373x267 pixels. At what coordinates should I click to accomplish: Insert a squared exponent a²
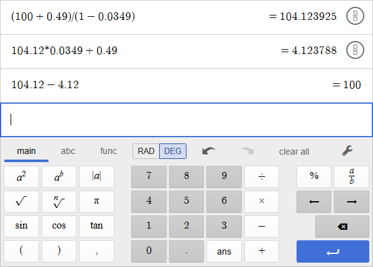21,177
